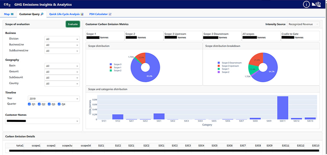This screenshot has width=327, height=155.
Task: Click the SLB logo in header
Action: point(317,4)
